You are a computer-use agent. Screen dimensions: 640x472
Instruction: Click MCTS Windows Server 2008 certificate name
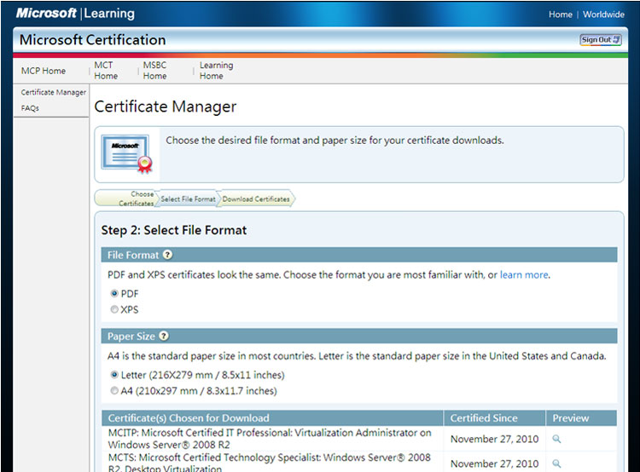270,463
